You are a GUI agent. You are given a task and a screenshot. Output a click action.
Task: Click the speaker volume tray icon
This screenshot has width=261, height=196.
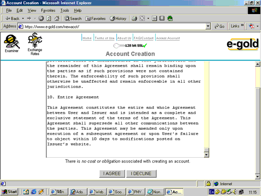(x=235, y=192)
